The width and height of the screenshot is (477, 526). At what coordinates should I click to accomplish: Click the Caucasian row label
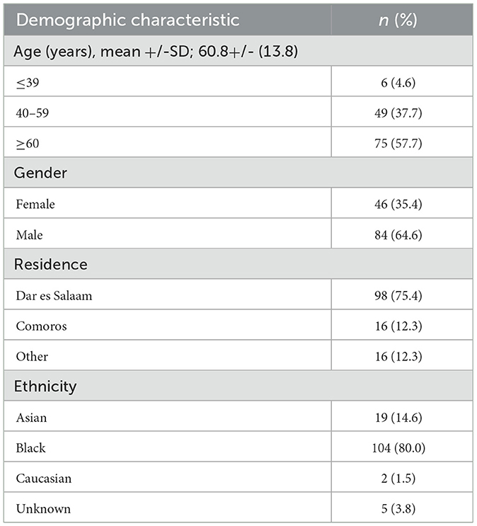pyautogui.click(x=44, y=478)
